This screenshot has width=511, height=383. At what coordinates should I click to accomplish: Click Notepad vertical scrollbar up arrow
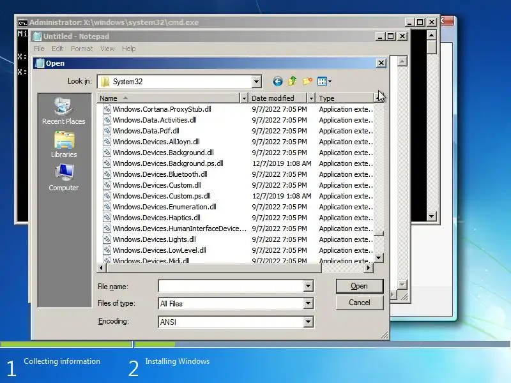pyautogui.click(x=402, y=61)
